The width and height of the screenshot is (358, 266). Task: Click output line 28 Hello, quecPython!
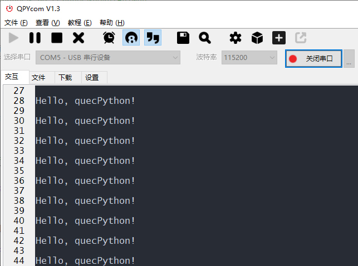coord(85,101)
